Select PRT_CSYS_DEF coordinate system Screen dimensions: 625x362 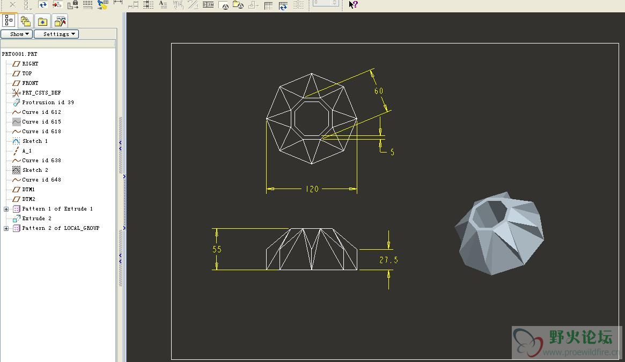[x=41, y=92]
